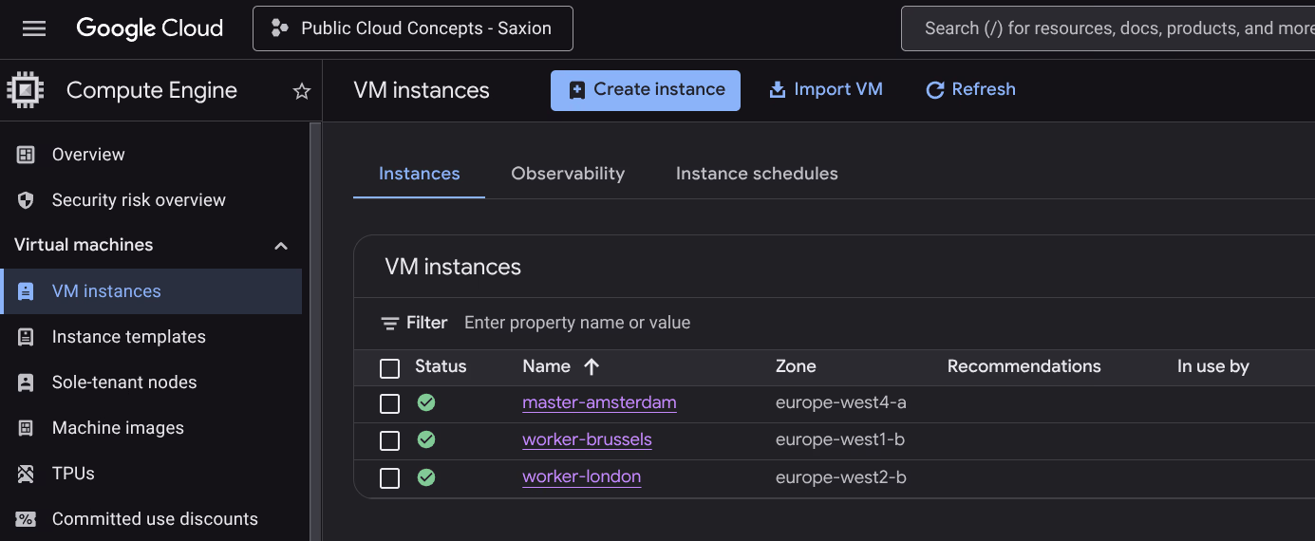The image size is (1315, 541).
Task: Click the VM instances page title
Action: 422,91
